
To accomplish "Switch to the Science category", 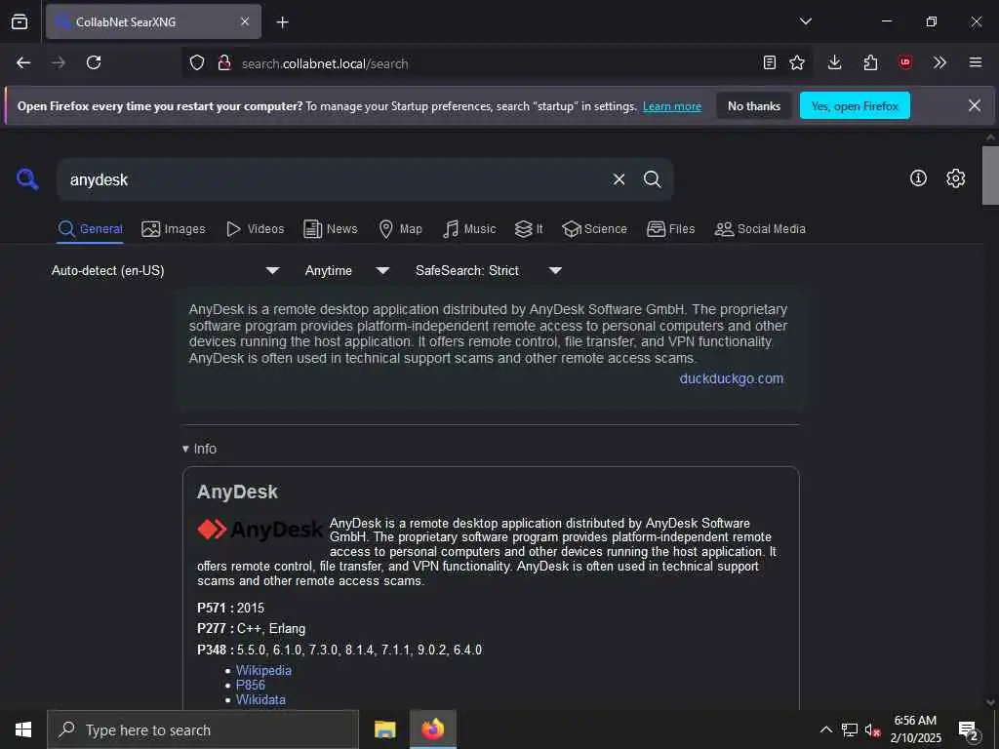I will click(x=594, y=228).
